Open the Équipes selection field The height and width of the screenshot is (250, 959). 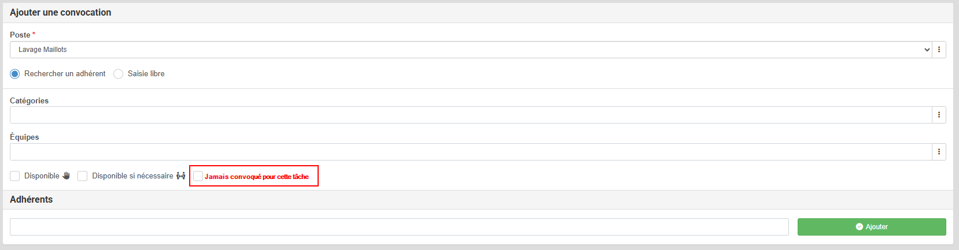pos(470,152)
